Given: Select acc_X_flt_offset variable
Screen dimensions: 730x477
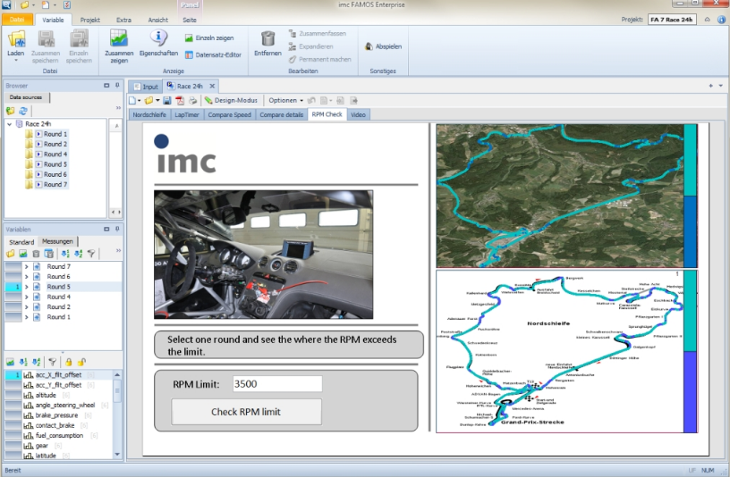Looking at the screenshot, I should [59, 375].
